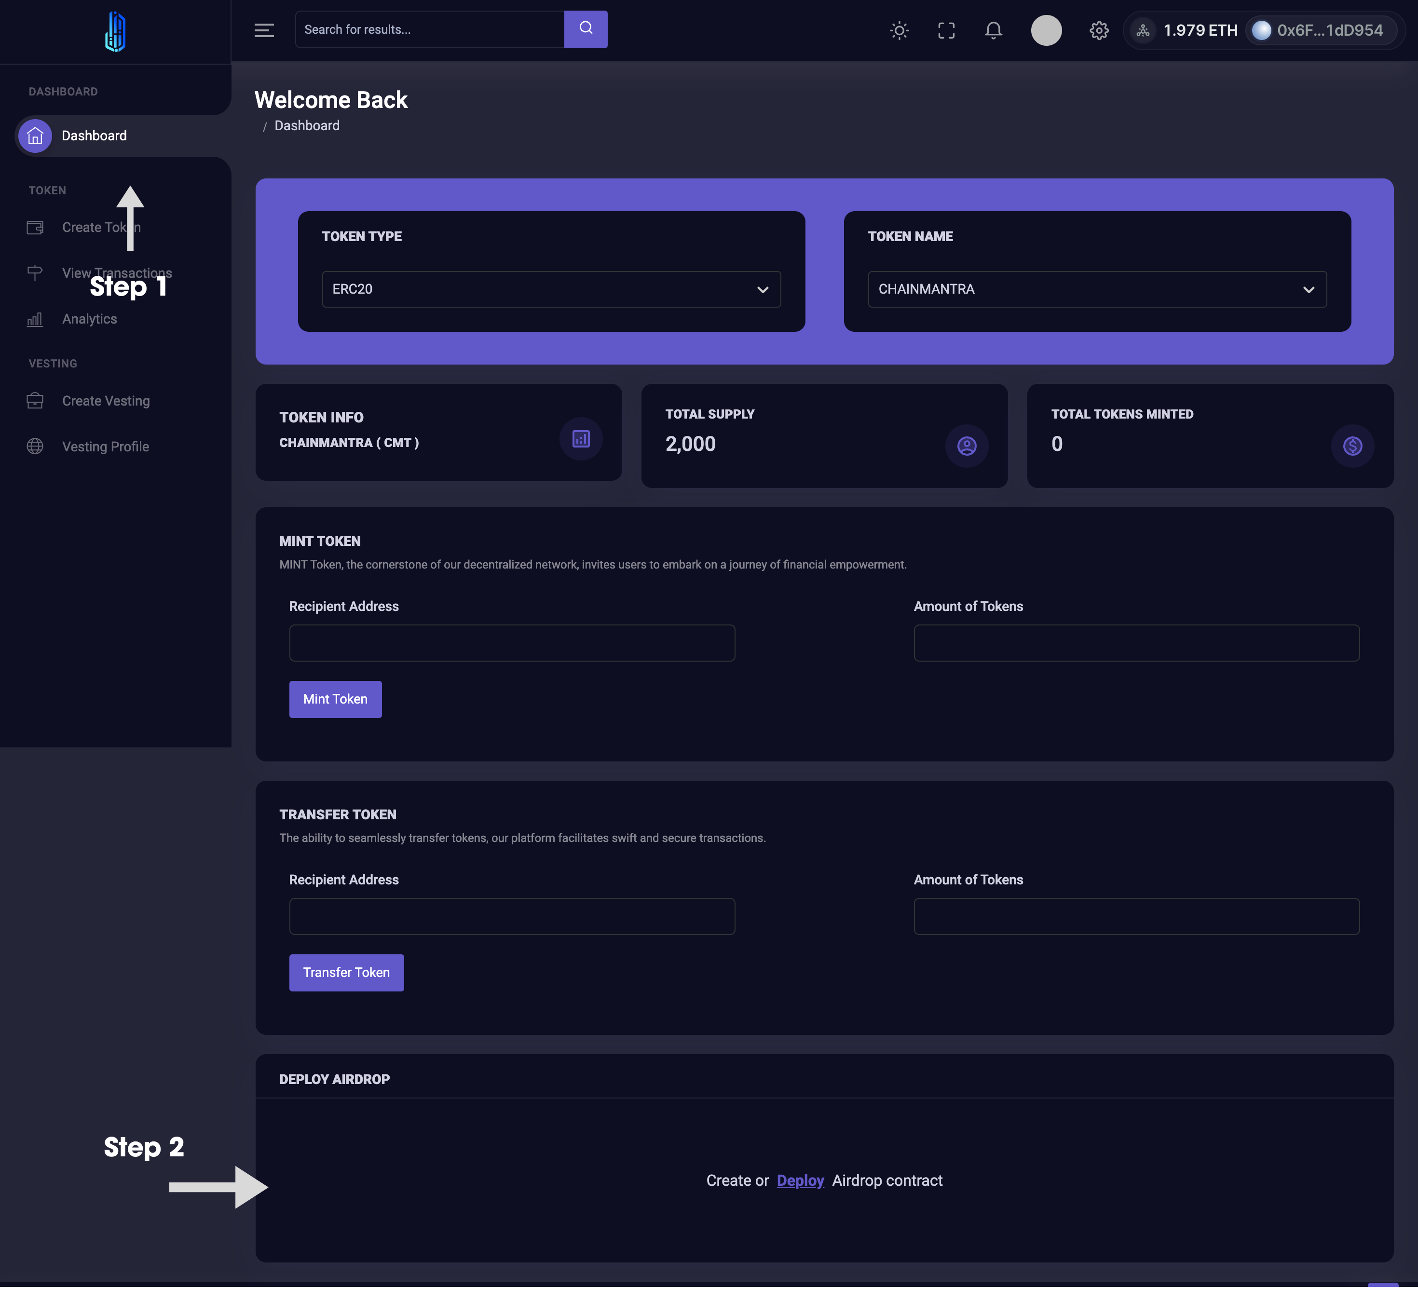Open Vesting Profile sidebar item
The width and height of the screenshot is (1418, 1302).
pyautogui.click(x=105, y=447)
